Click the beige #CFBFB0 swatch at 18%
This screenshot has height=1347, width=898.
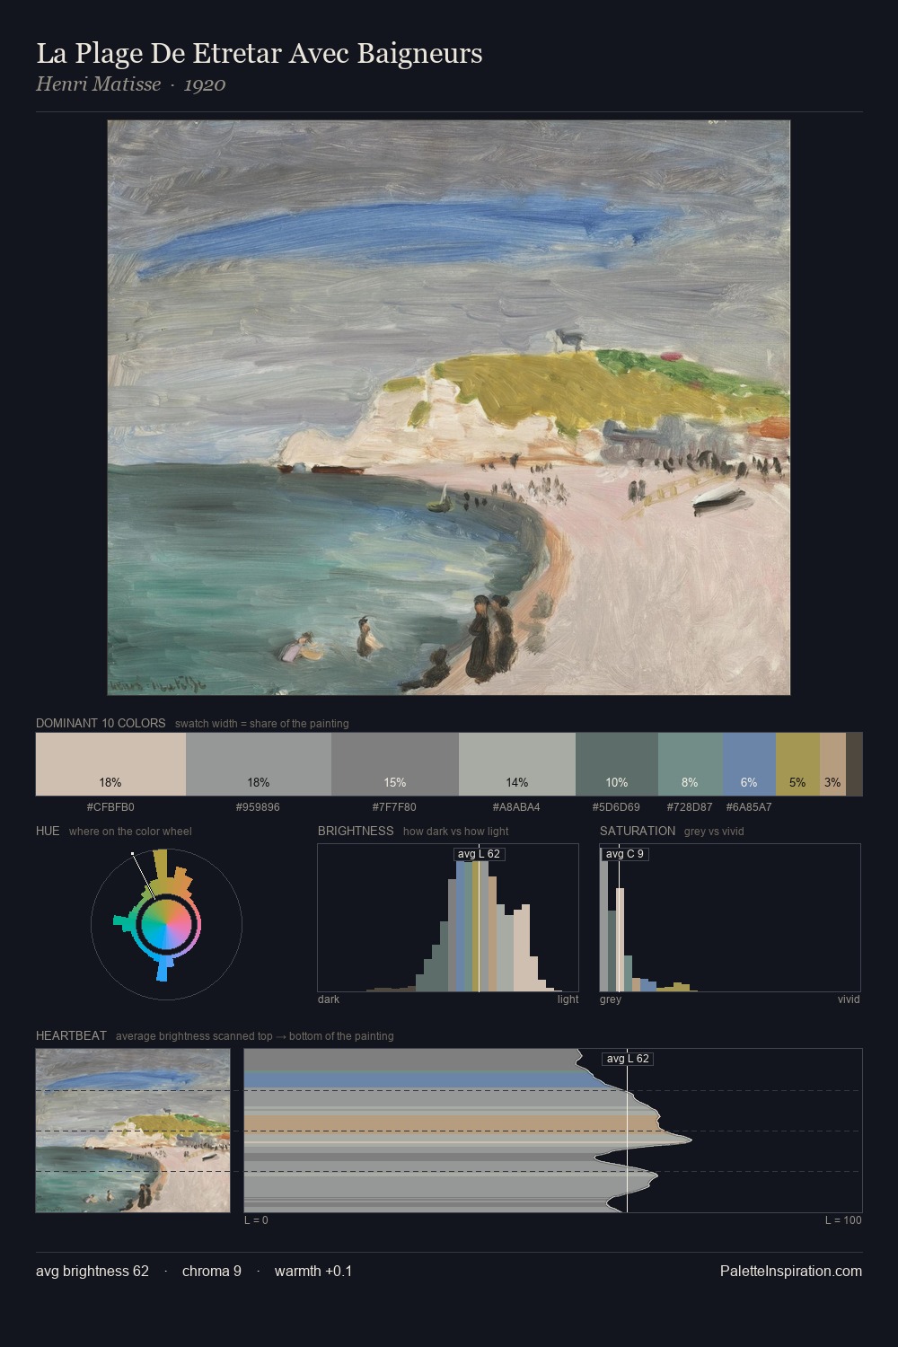tap(110, 764)
